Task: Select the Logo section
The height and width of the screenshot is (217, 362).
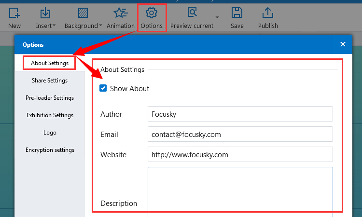Action: click(50, 133)
